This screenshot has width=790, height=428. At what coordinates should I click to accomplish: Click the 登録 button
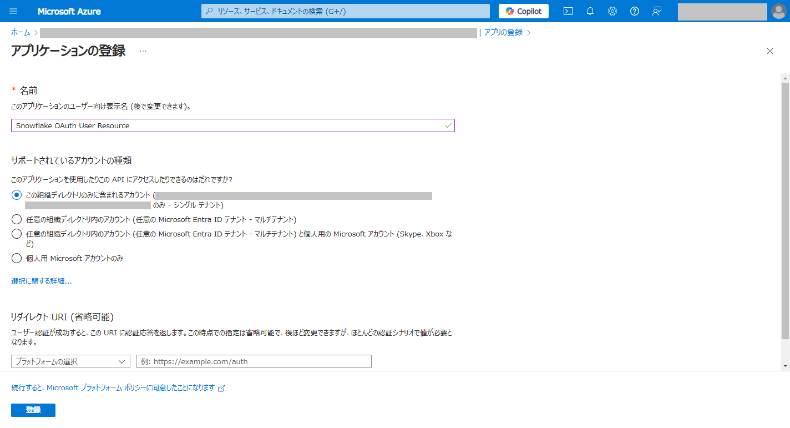[33, 410]
